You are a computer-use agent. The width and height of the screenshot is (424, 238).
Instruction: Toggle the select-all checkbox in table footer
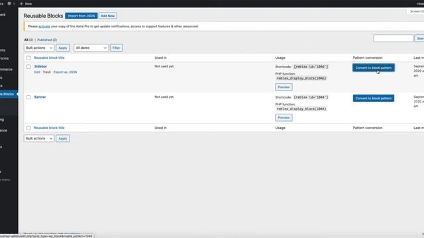pos(28,128)
